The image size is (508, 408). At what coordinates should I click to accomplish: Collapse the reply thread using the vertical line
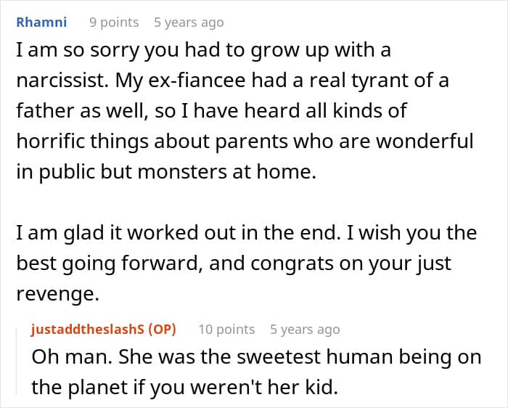[17, 362]
